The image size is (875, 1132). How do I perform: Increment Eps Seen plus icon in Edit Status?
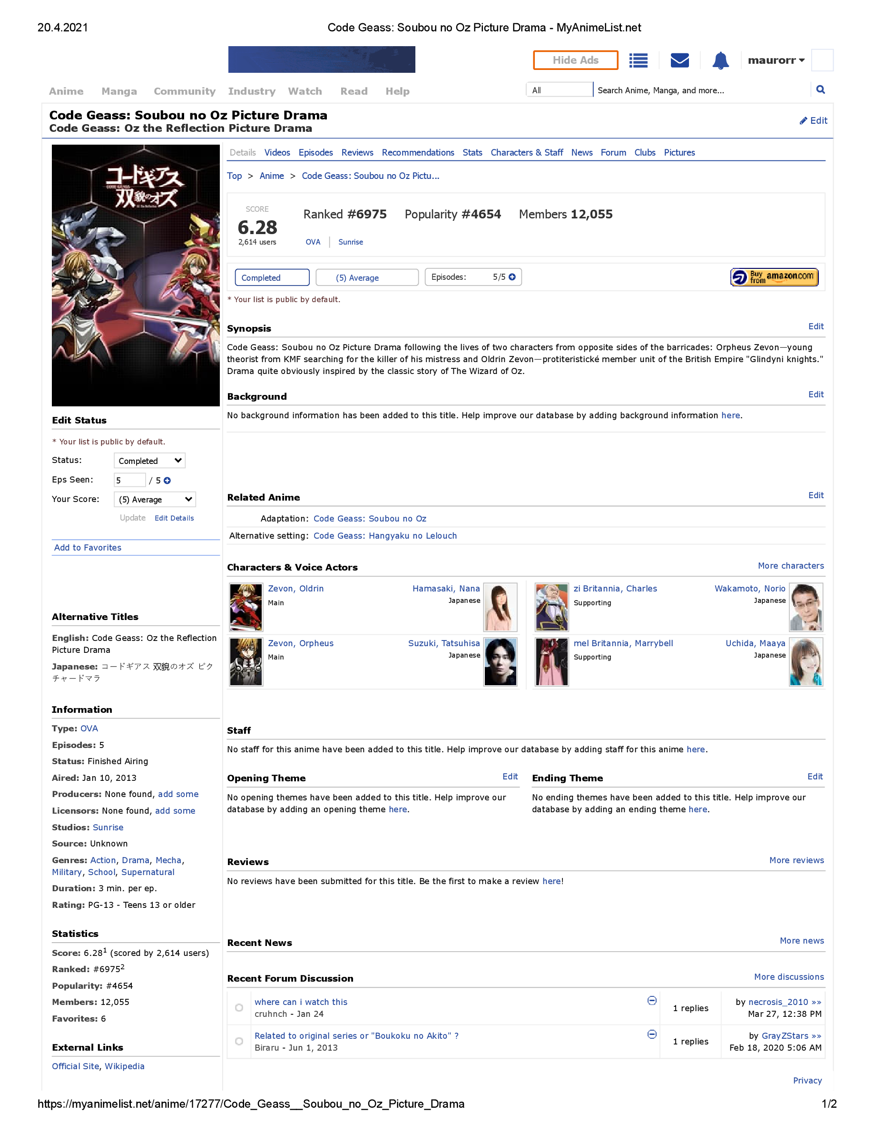167,481
